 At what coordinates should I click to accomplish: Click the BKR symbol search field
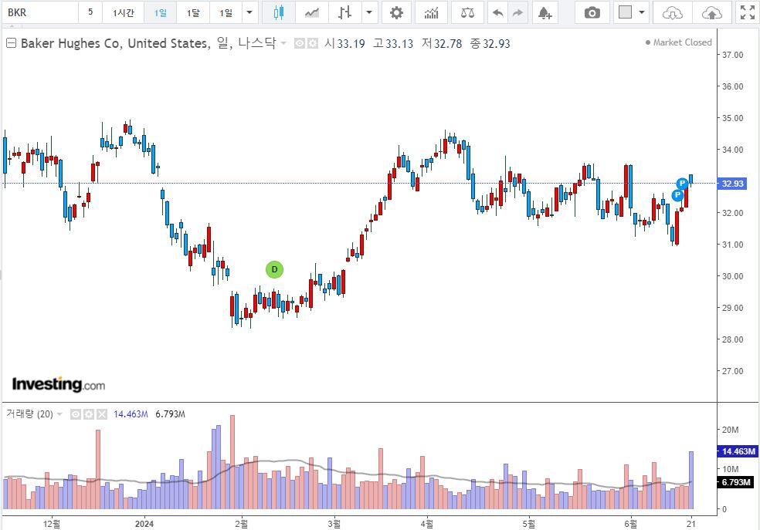39,12
